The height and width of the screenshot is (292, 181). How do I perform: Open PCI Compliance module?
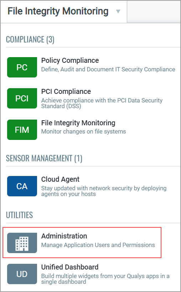66,91
